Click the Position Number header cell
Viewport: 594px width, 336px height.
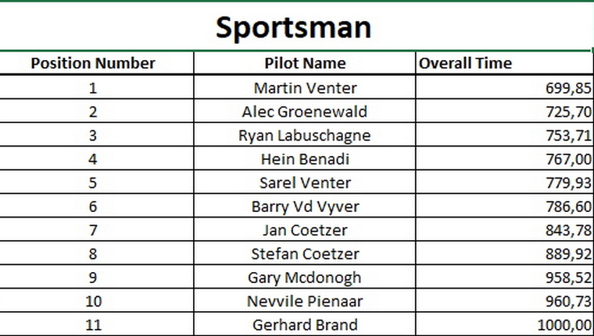pyautogui.click(x=96, y=62)
